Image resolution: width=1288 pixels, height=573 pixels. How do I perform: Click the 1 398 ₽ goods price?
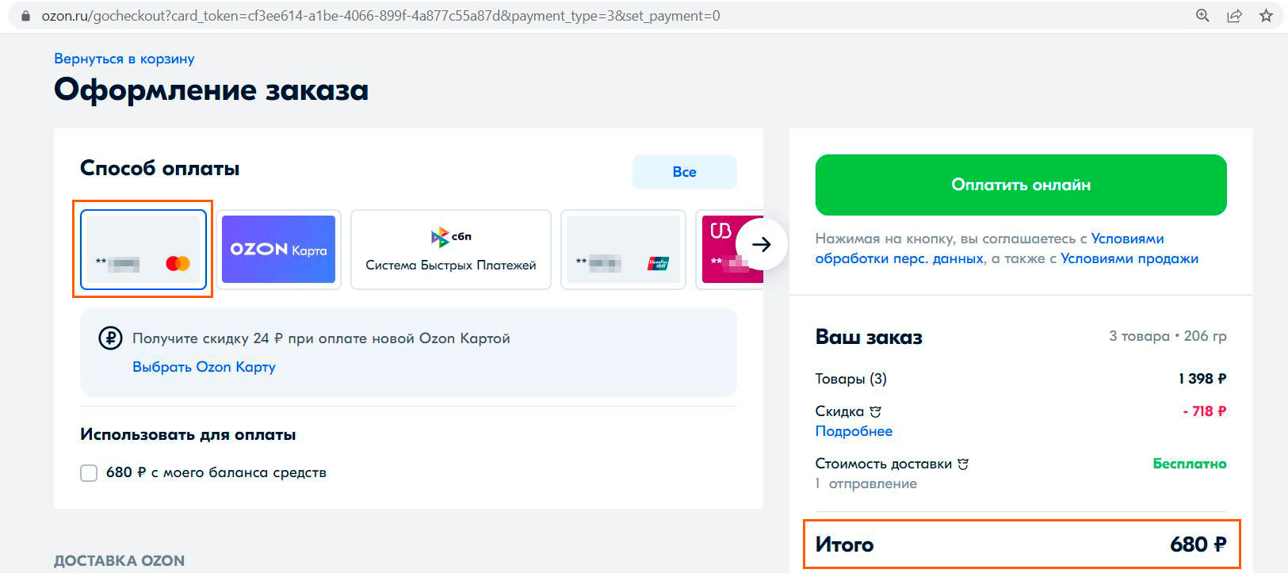[1202, 379]
